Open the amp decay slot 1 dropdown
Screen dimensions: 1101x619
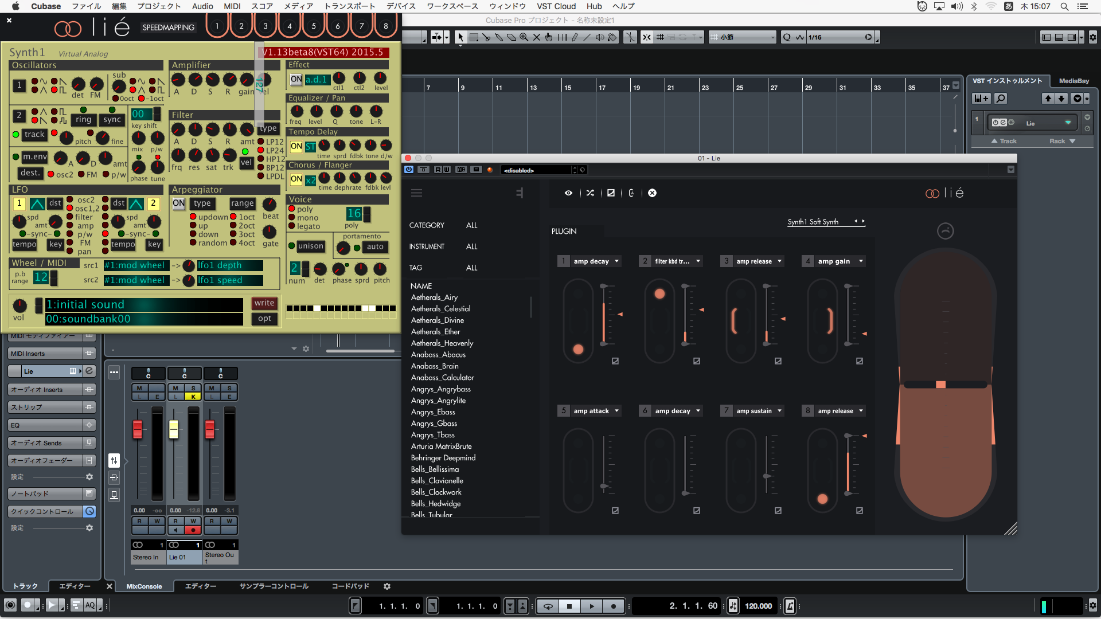click(596, 261)
